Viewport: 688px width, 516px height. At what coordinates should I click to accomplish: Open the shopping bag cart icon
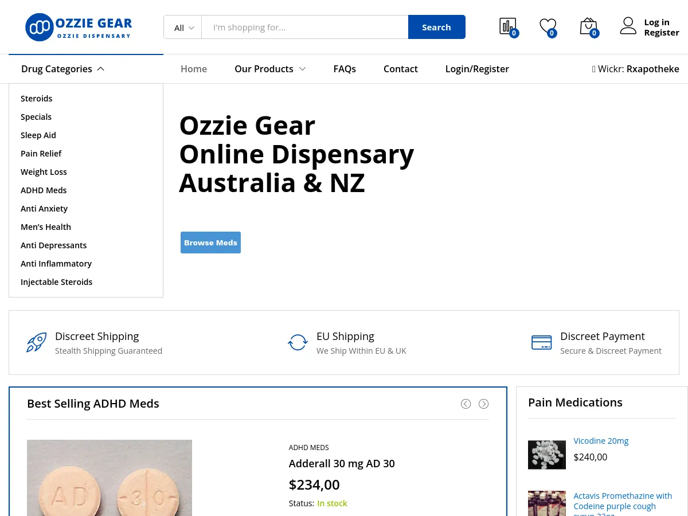588,26
